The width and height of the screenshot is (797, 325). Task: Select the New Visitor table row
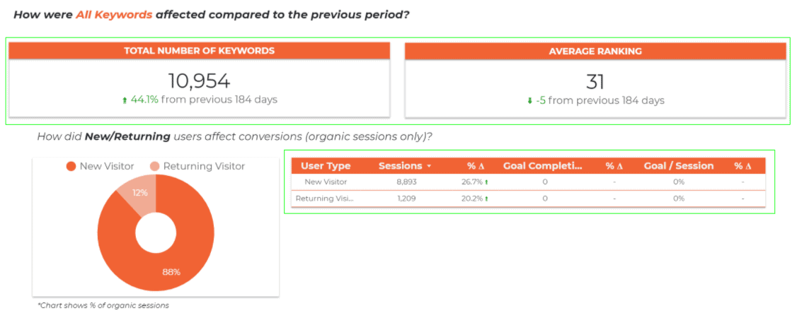point(527,182)
